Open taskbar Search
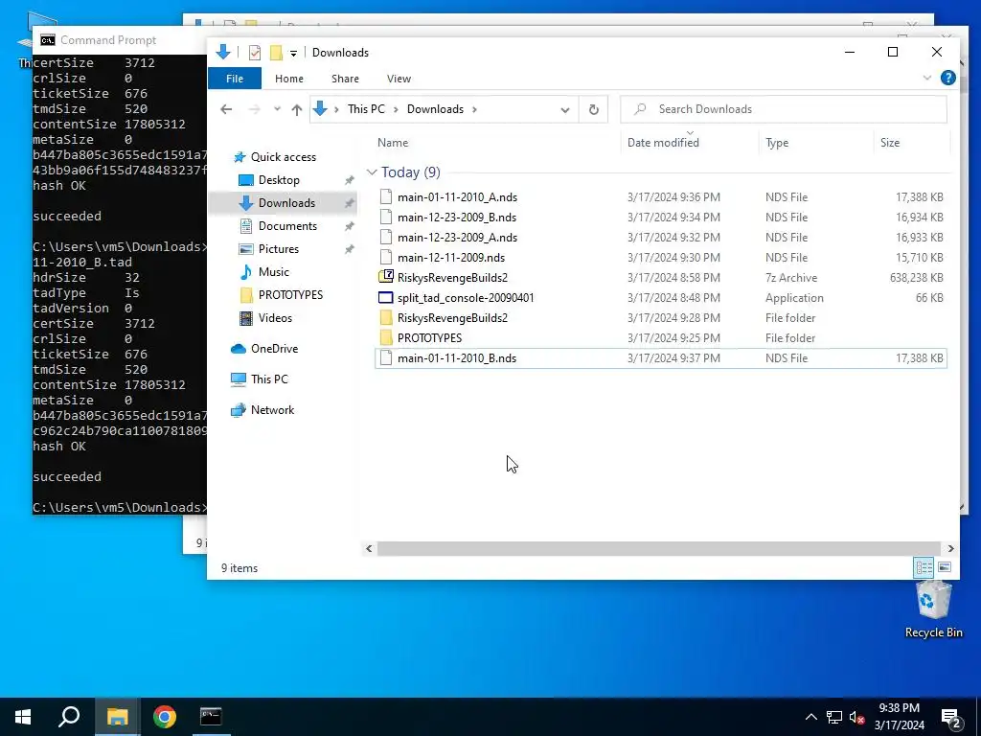 69,717
